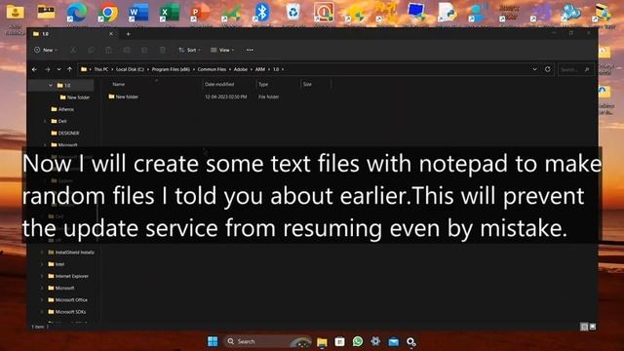Select Microsoft Office folder in tree
The height and width of the screenshot is (351, 624).
point(67,300)
